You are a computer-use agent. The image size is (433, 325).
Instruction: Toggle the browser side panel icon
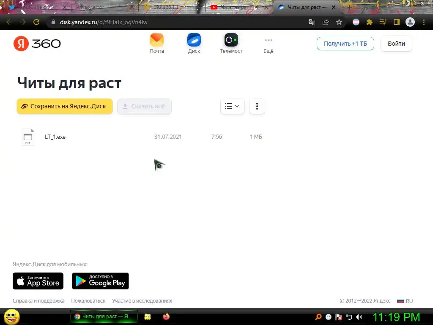tap(397, 22)
